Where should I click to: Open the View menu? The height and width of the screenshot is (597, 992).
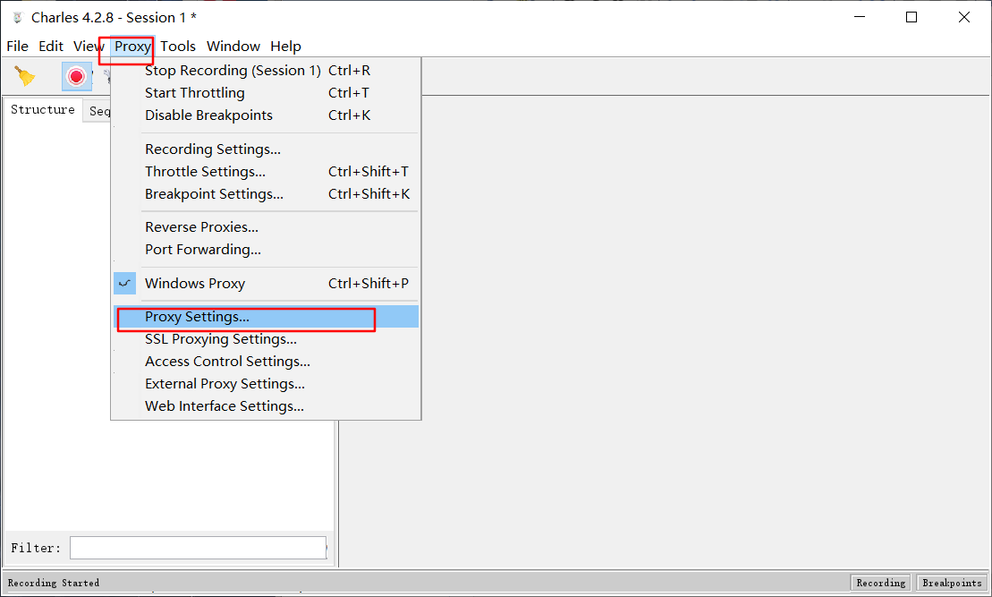(88, 47)
